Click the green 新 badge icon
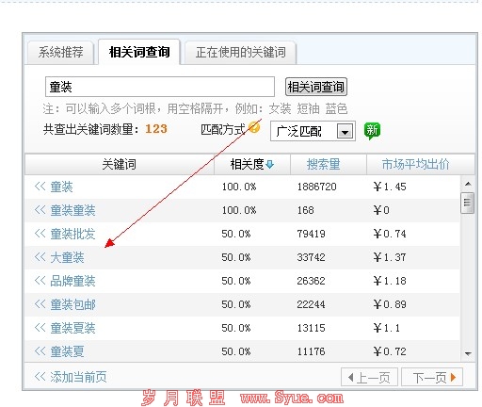The image size is (482, 407). 372,130
